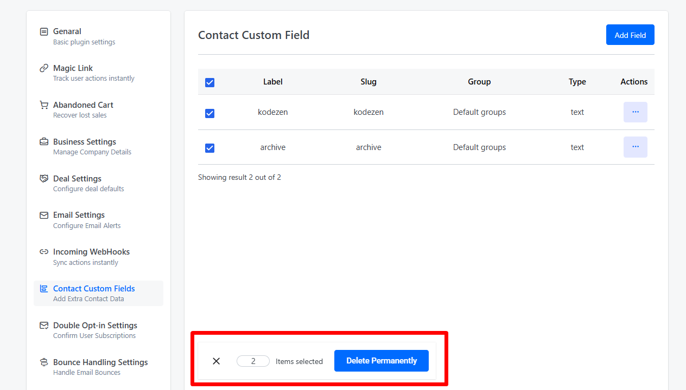Click the Bounce Handling Settings icon
686x390 pixels.
(x=44, y=362)
